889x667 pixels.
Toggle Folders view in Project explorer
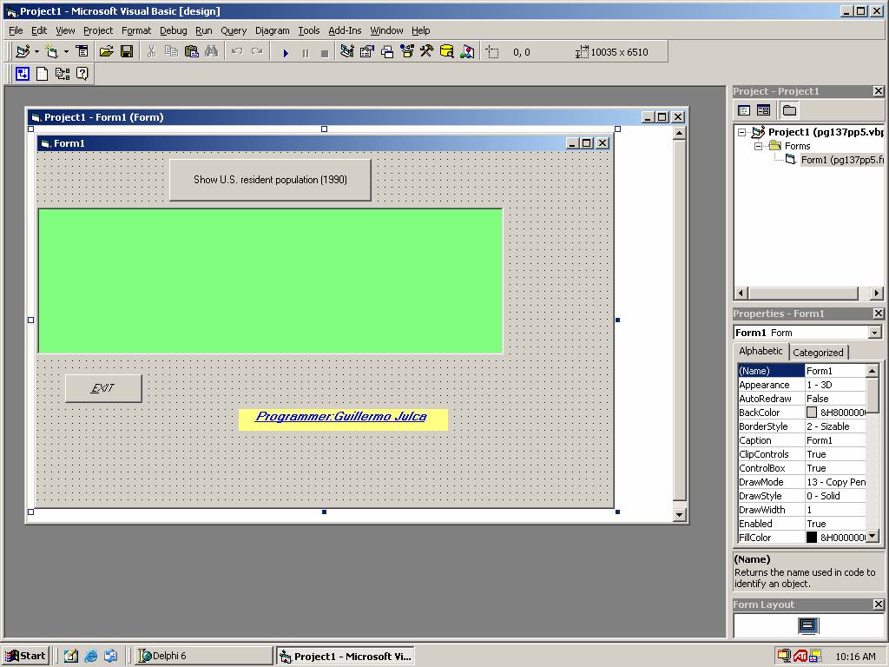(789, 110)
